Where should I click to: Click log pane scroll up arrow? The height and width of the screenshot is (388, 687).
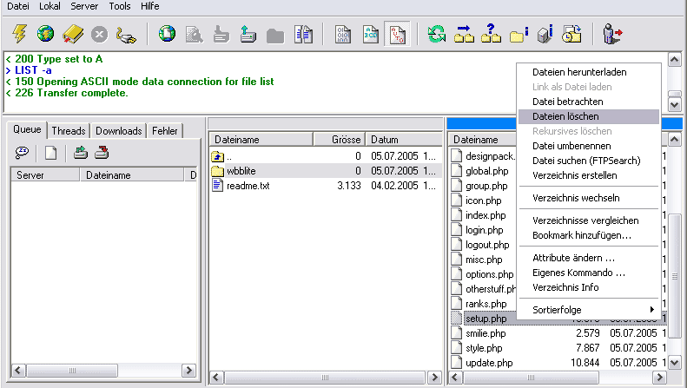[x=675, y=60]
